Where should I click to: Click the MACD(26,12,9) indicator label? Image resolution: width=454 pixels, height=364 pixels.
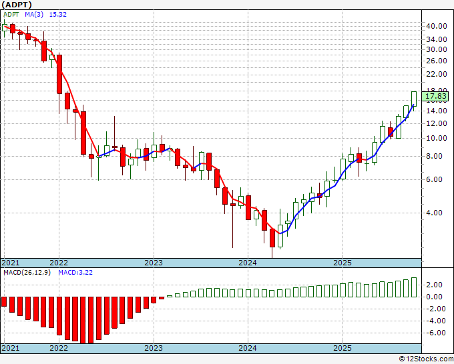[27, 273]
